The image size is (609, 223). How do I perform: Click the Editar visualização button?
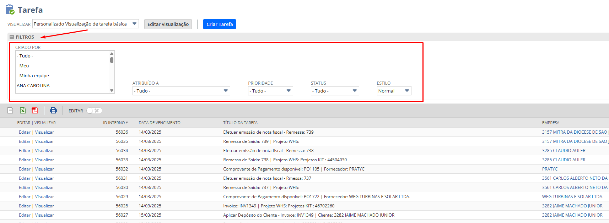(x=168, y=24)
